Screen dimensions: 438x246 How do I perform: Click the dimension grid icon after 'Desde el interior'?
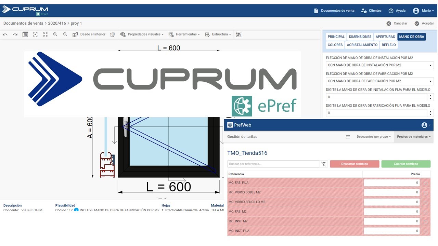pyautogui.click(x=112, y=35)
